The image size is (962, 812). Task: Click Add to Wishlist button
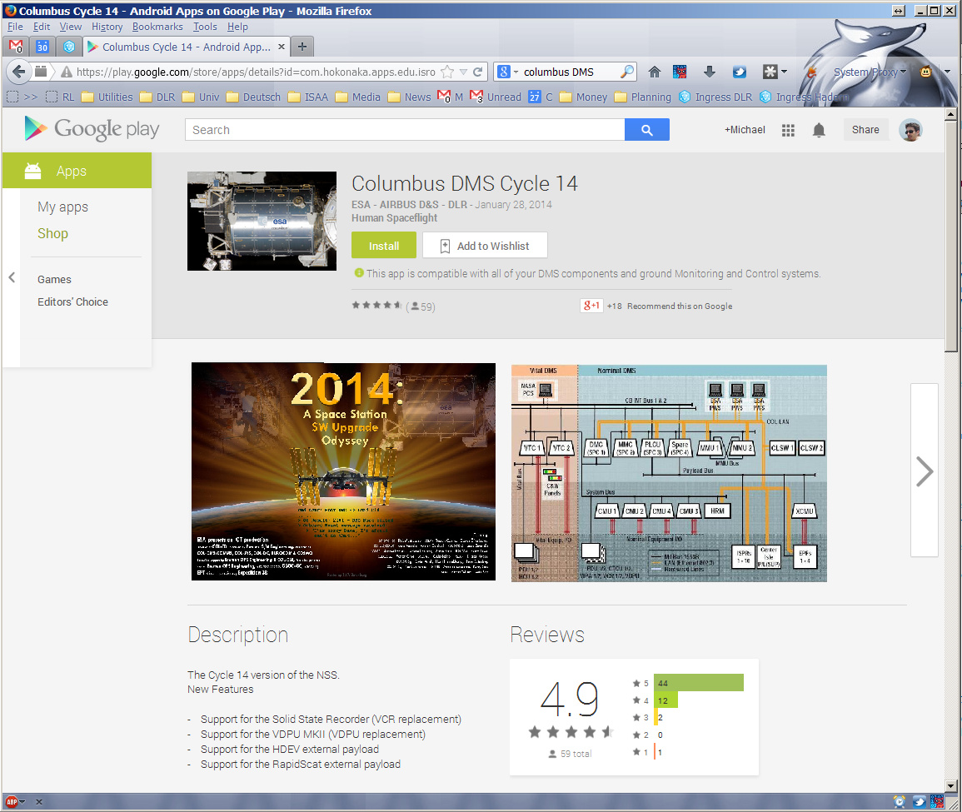click(484, 246)
